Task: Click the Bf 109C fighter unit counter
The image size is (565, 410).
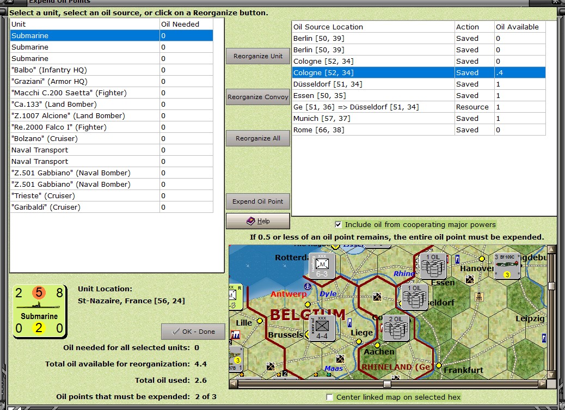Action: pos(507,266)
